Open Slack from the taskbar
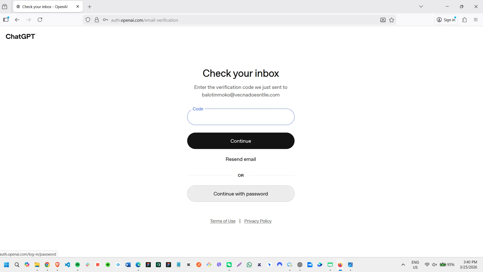This screenshot has height=272, width=483. click(88, 265)
